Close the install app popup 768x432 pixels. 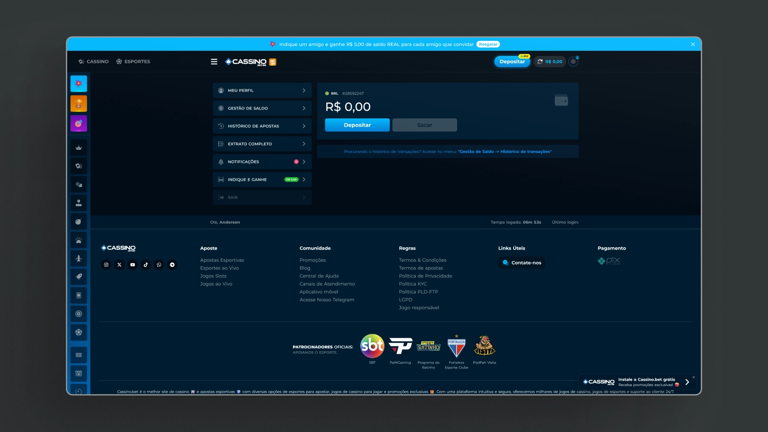coord(694,377)
